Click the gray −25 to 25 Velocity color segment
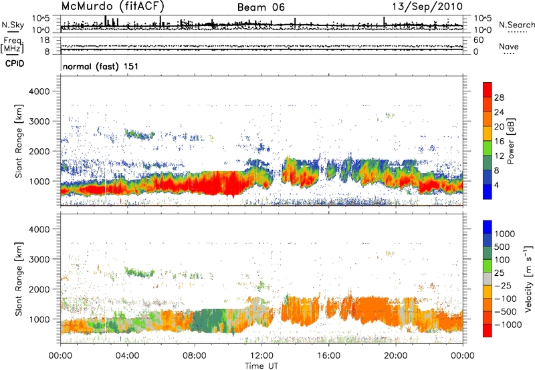Image resolution: width=535 pixels, height=370 pixels. tap(488, 279)
